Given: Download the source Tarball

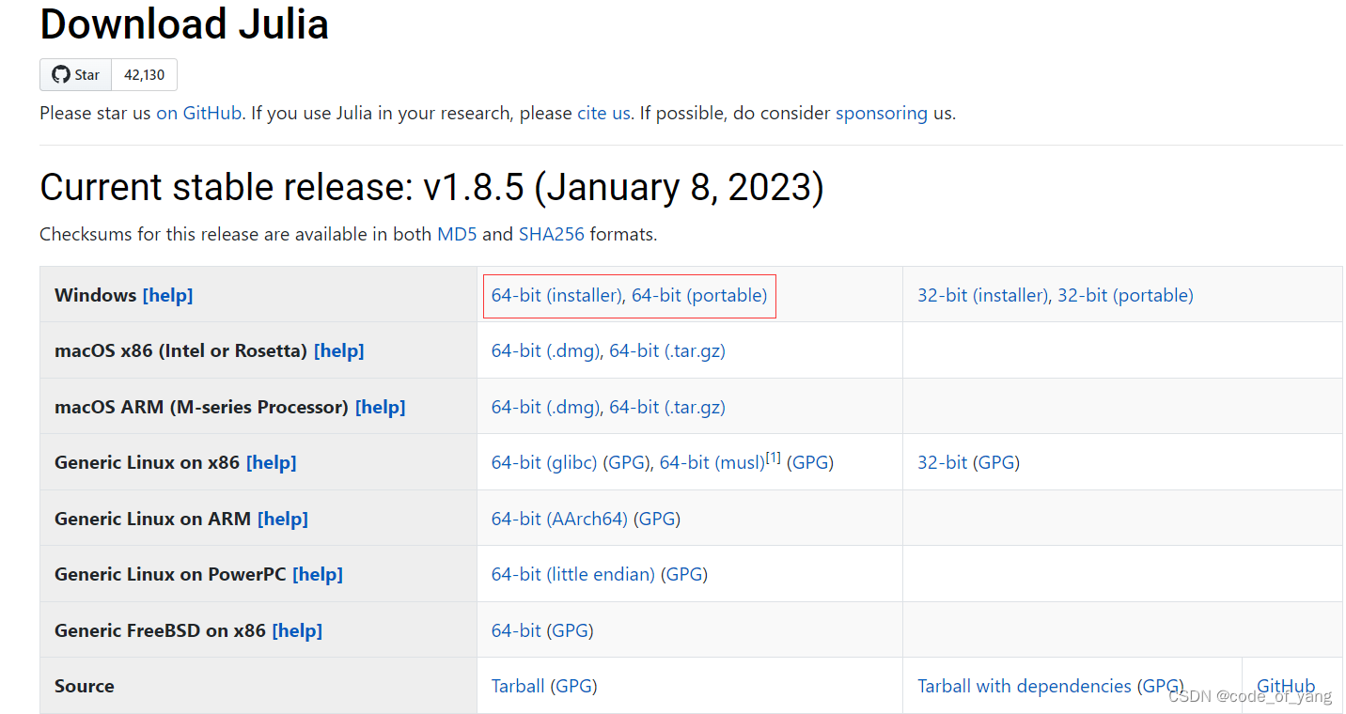Looking at the screenshot, I should (518, 686).
